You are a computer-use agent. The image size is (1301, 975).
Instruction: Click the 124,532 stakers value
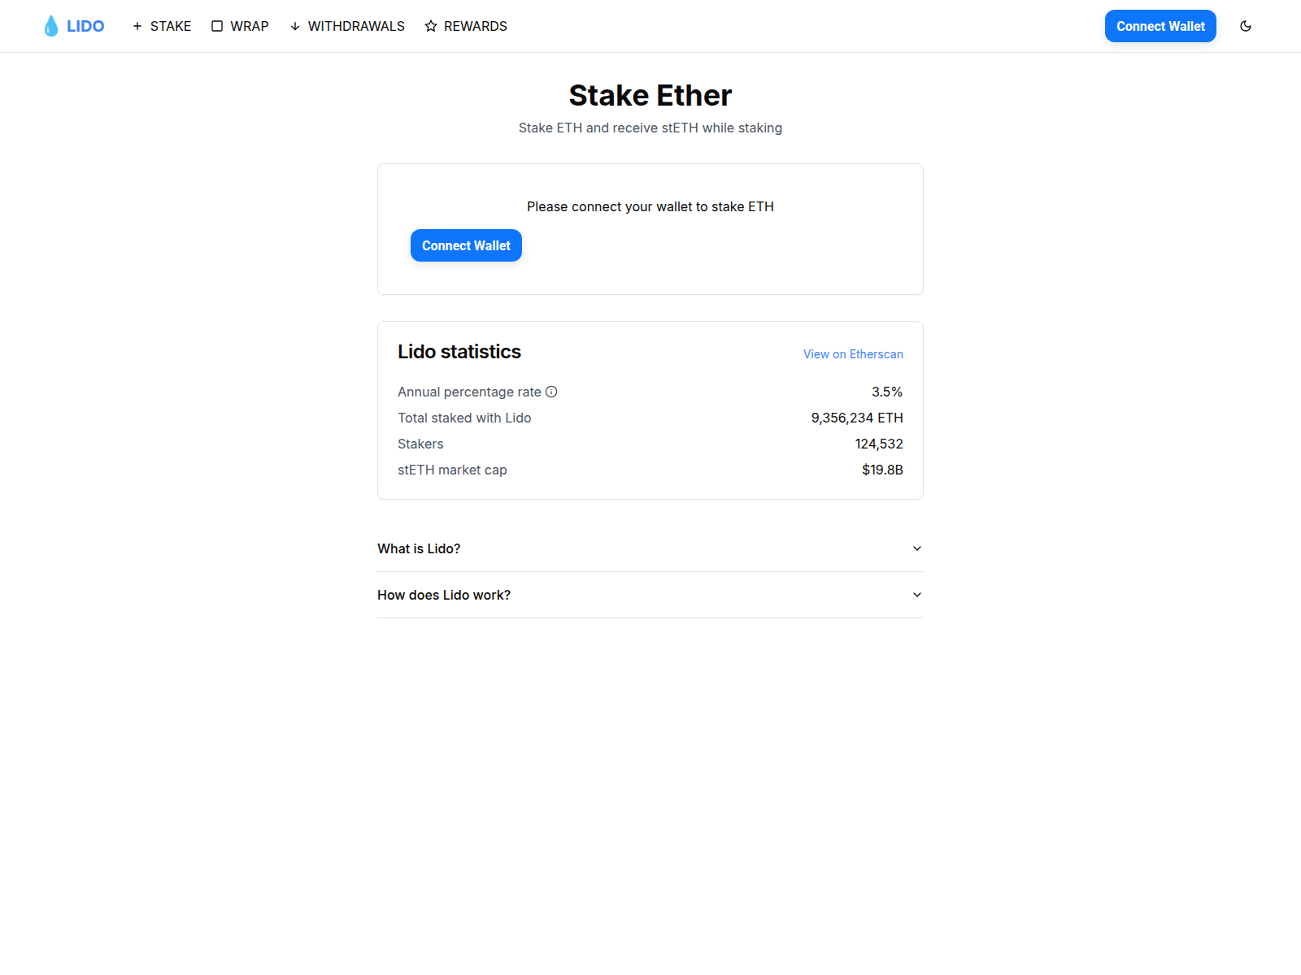[879, 444]
